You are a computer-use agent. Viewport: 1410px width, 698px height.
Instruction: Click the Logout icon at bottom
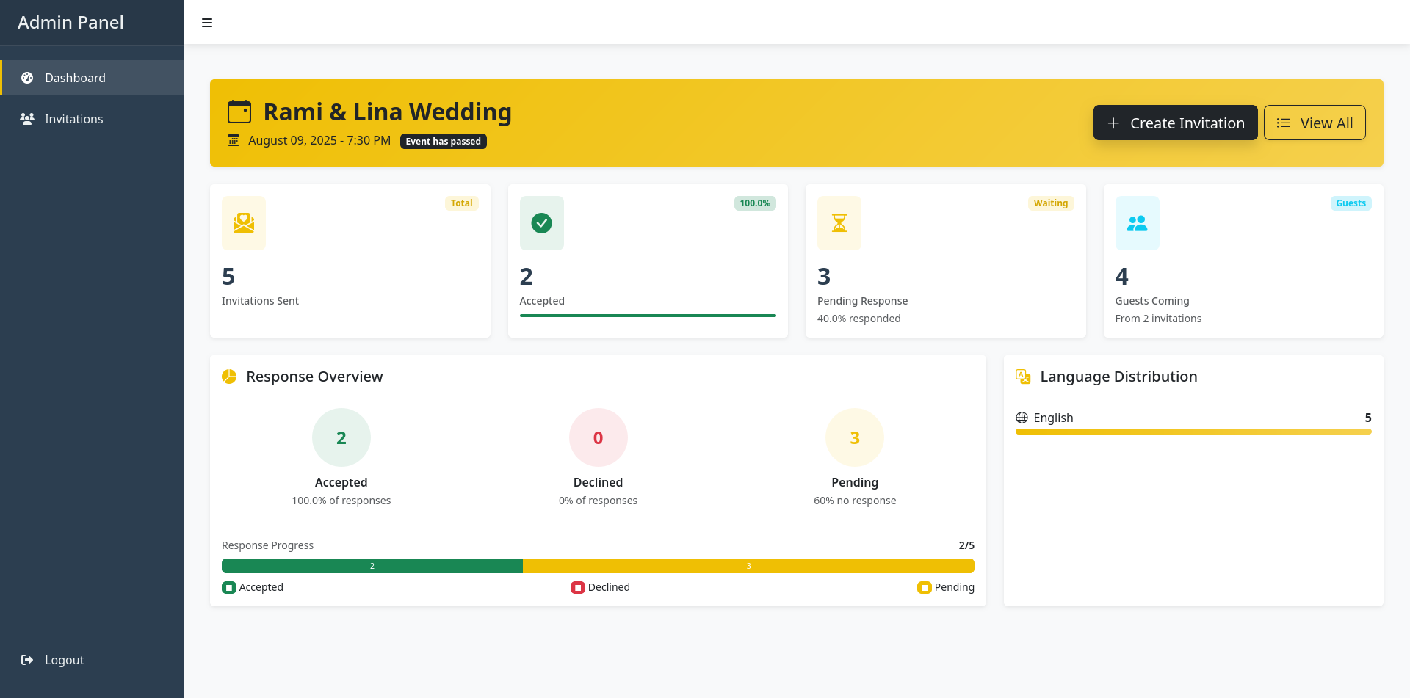[27, 660]
